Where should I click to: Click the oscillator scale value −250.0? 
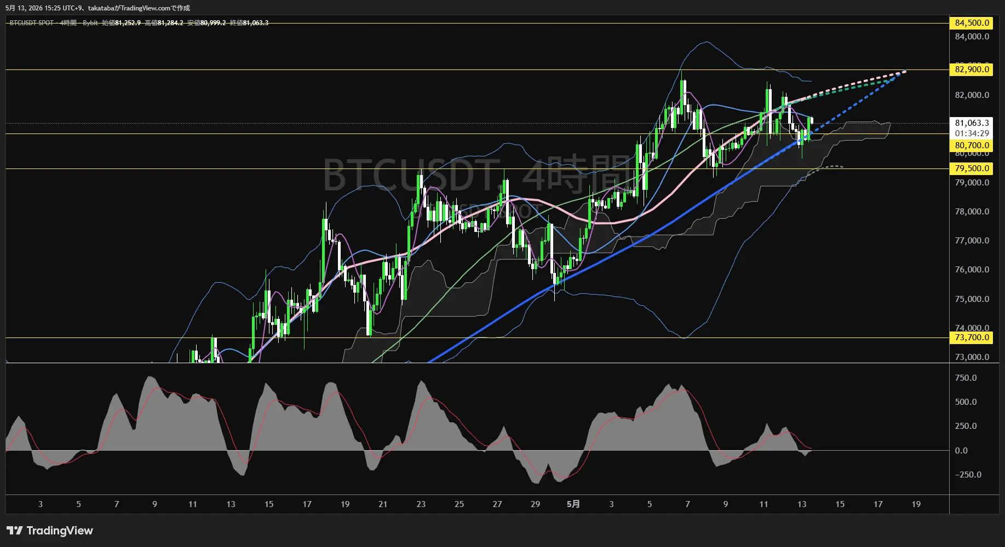(x=968, y=475)
